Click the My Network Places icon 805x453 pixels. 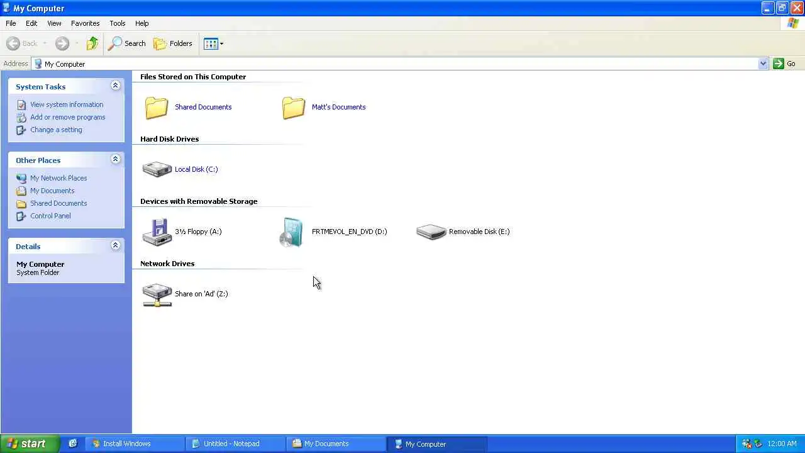[x=22, y=178]
